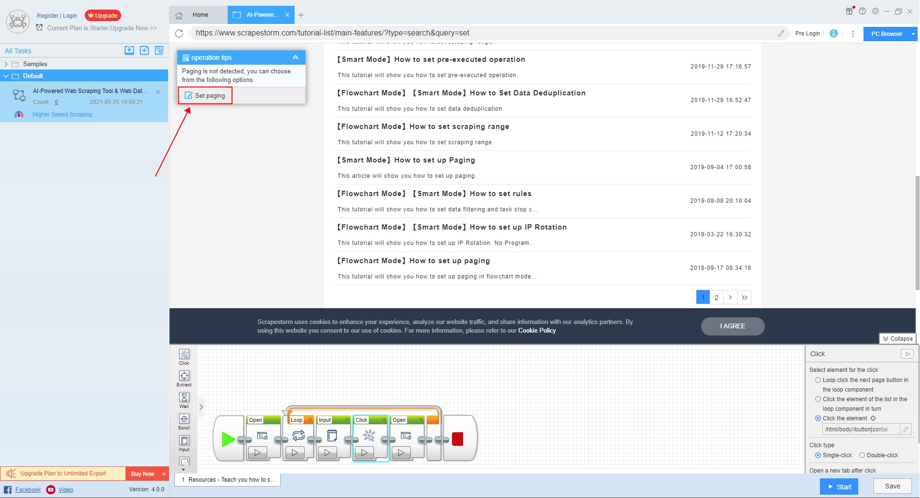This screenshot has height=498, width=920.
Task: Open the help question mark icon
Action: (x=863, y=11)
